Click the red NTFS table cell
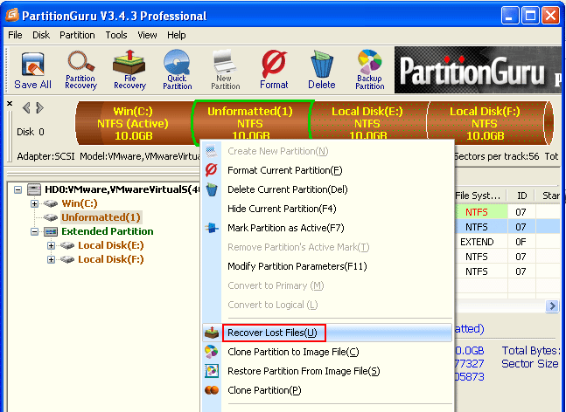Viewport: 566px width, 412px height. coord(480,212)
